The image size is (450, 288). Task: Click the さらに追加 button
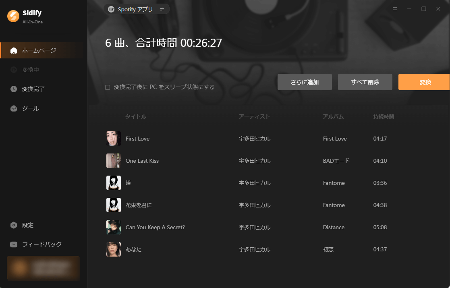305,82
